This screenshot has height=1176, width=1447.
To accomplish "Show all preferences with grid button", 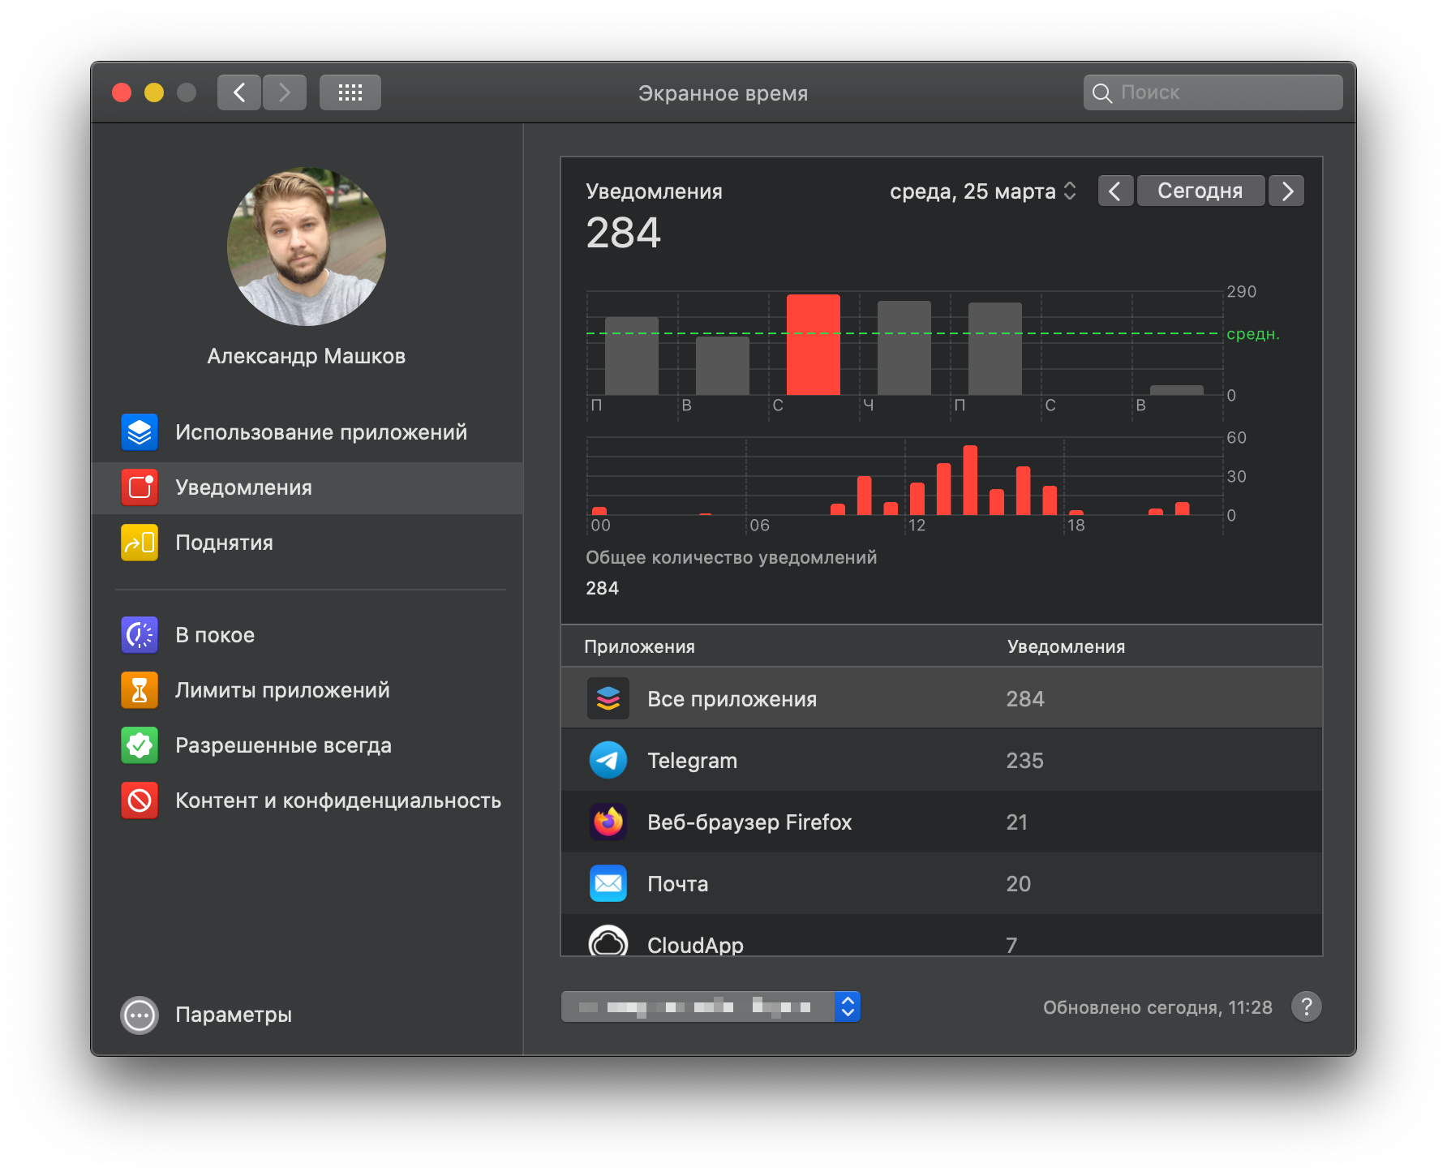I will pos(350,92).
